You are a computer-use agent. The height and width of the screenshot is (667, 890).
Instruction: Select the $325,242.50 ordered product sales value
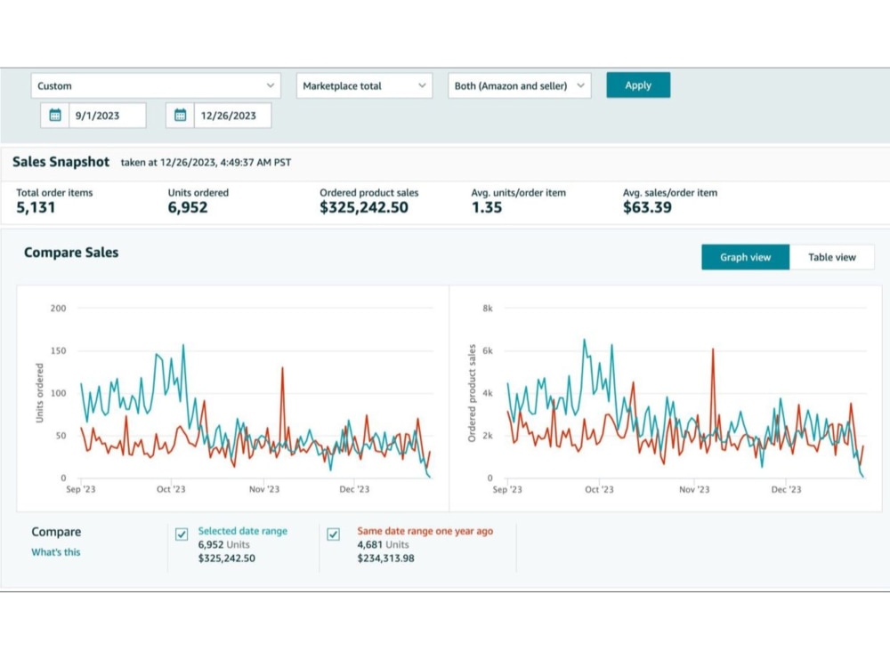[364, 207]
